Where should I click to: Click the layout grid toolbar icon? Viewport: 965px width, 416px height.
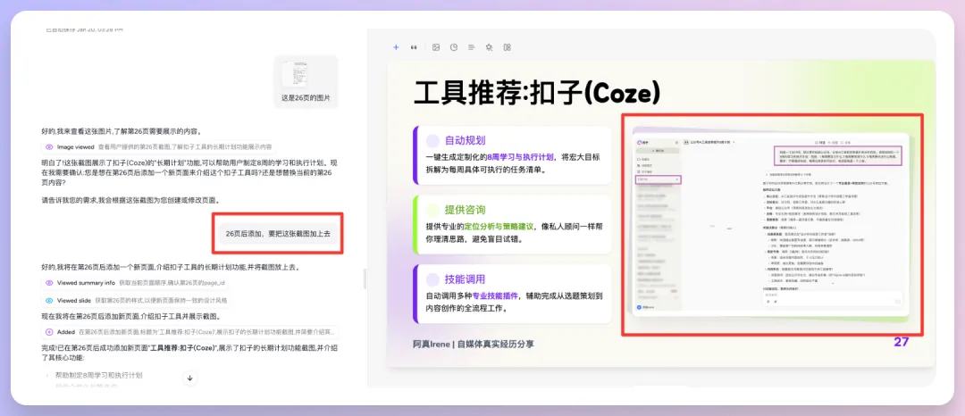tap(508, 47)
